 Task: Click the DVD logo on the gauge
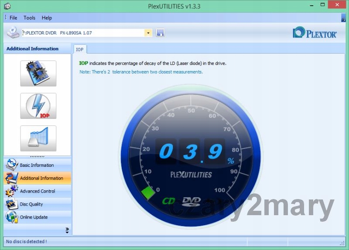[x=191, y=201]
